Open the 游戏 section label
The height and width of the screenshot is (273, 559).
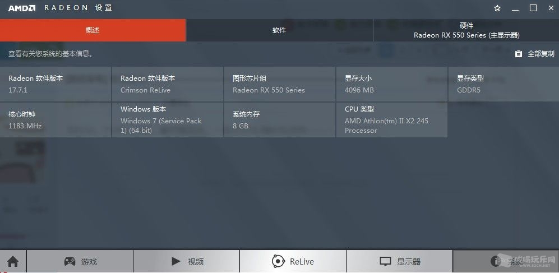pos(89,262)
